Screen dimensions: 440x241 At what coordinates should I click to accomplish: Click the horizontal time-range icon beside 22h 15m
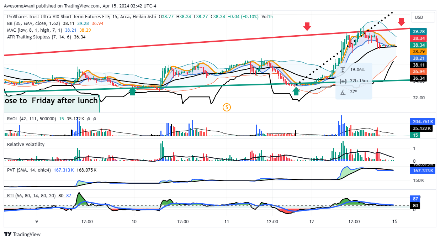343,81
